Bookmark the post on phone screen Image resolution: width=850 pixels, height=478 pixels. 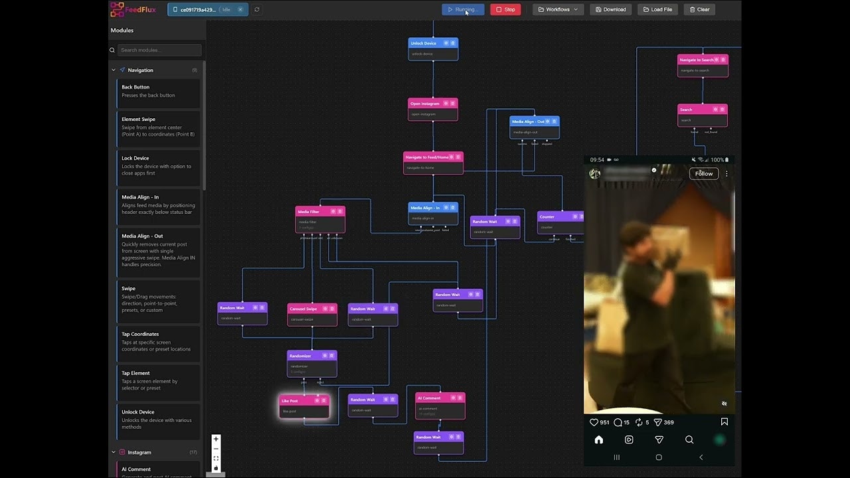[x=724, y=422]
